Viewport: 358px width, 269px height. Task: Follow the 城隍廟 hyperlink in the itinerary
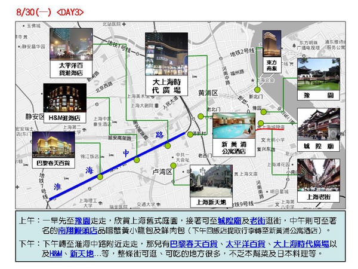click(x=229, y=221)
